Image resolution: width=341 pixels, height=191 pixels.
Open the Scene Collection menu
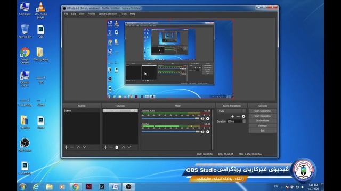(x=108, y=14)
